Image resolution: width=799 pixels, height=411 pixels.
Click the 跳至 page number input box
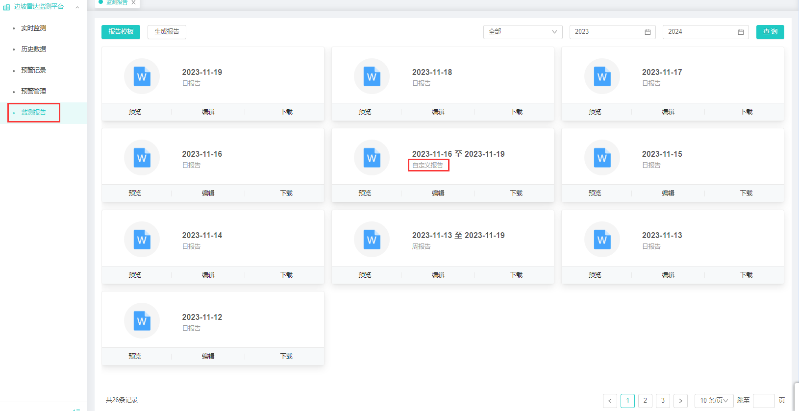click(x=763, y=401)
